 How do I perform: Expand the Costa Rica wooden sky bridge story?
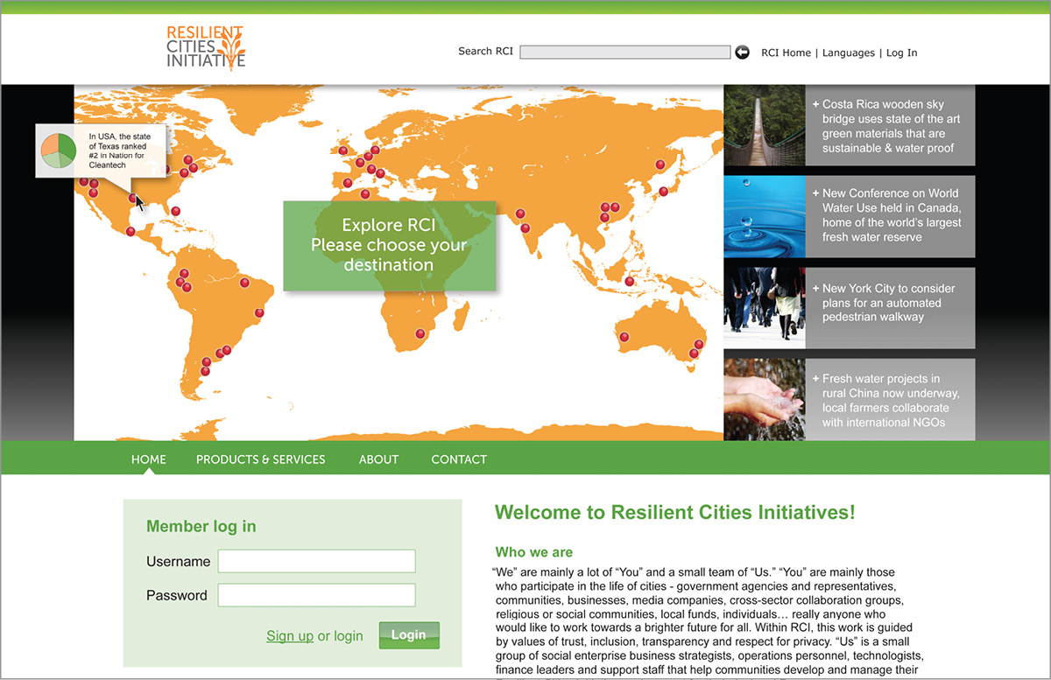888,126
